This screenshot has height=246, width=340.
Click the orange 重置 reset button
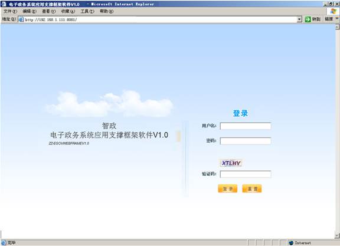[x=252, y=189]
